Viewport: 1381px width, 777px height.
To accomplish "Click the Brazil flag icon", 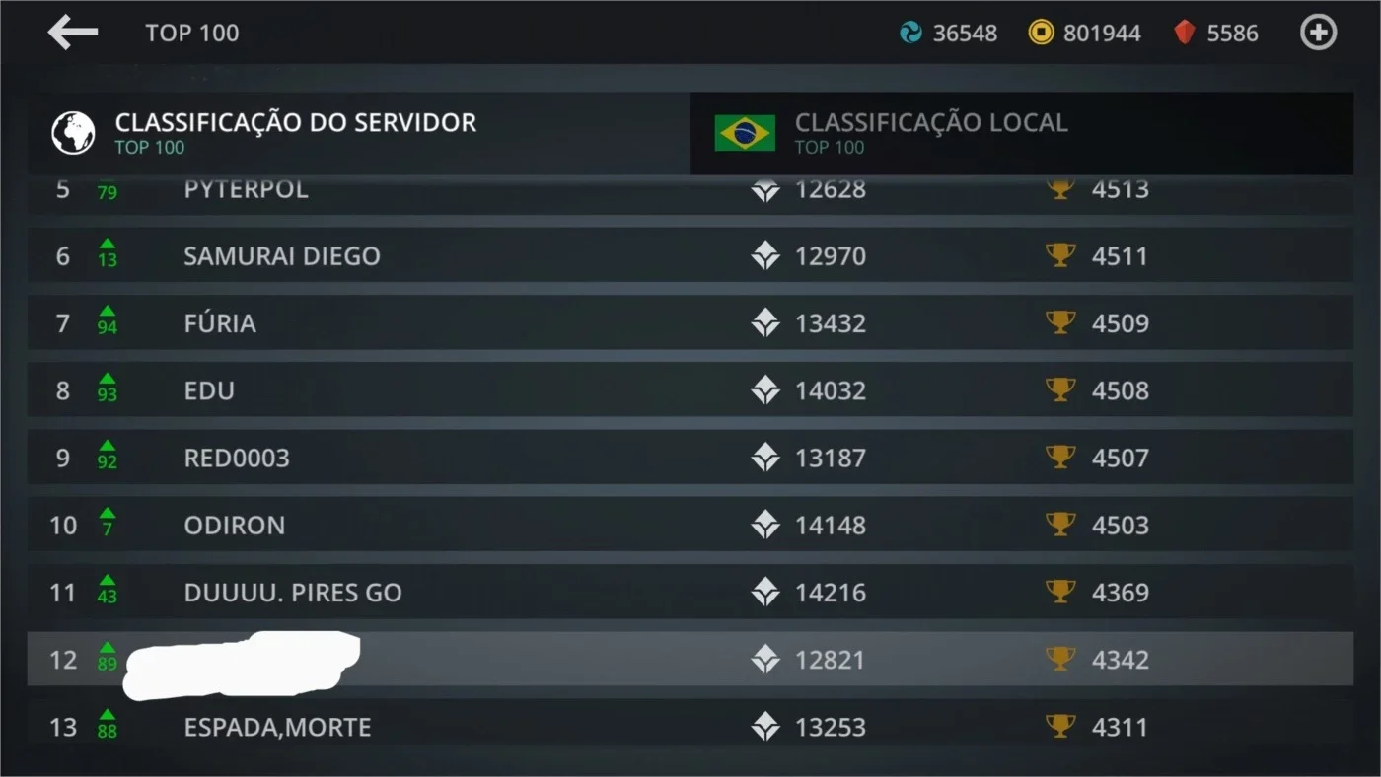I will 745,133.
